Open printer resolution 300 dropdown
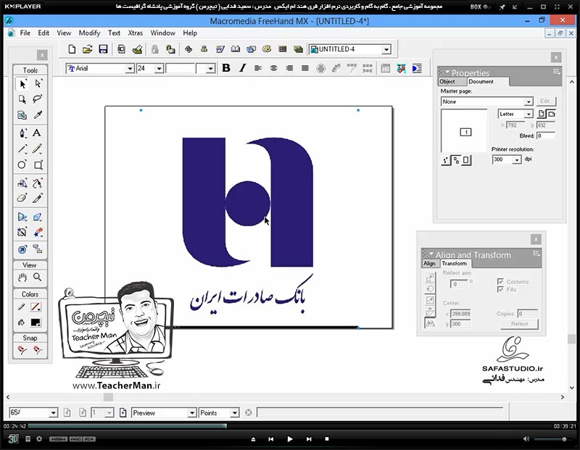The width and height of the screenshot is (580, 450). (x=517, y=159)
